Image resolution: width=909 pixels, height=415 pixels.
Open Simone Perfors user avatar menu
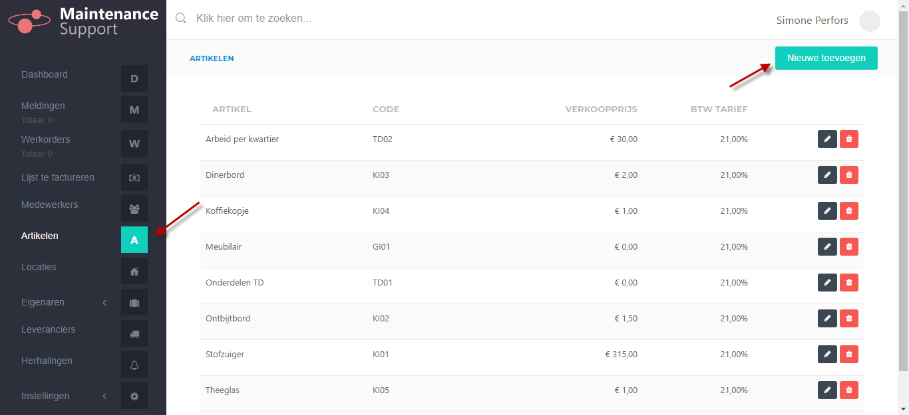click(870, 21)
